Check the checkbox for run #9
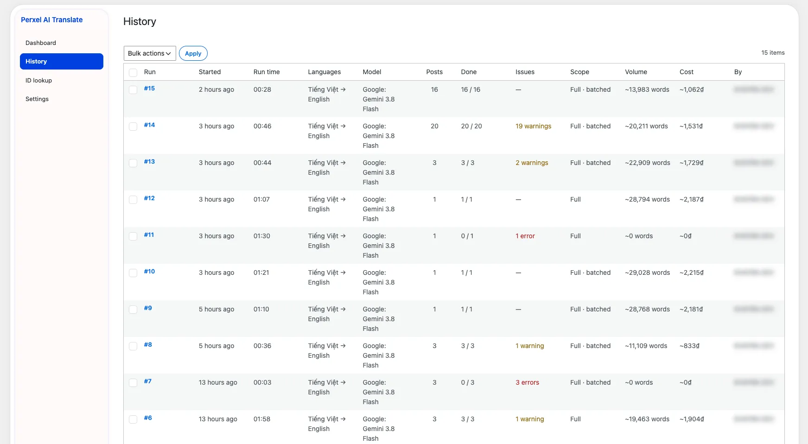 (x=133, y=310)
